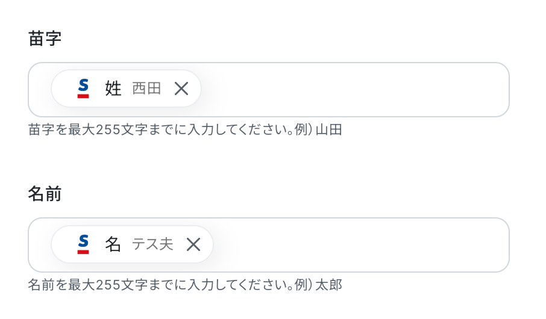
Task: Click the 西田 value inside the chip
Action: [146, 88]
